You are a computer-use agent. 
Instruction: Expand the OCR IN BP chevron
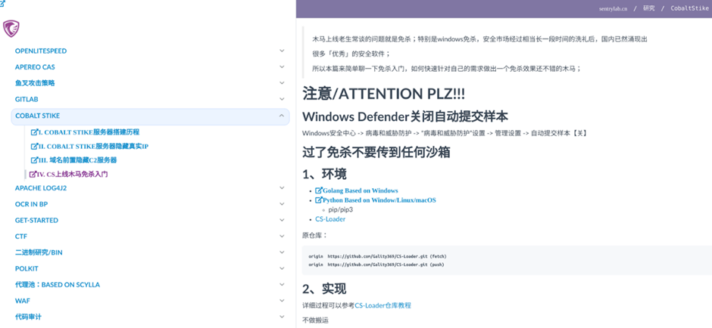pyautogui.click(x=282, y=204)
